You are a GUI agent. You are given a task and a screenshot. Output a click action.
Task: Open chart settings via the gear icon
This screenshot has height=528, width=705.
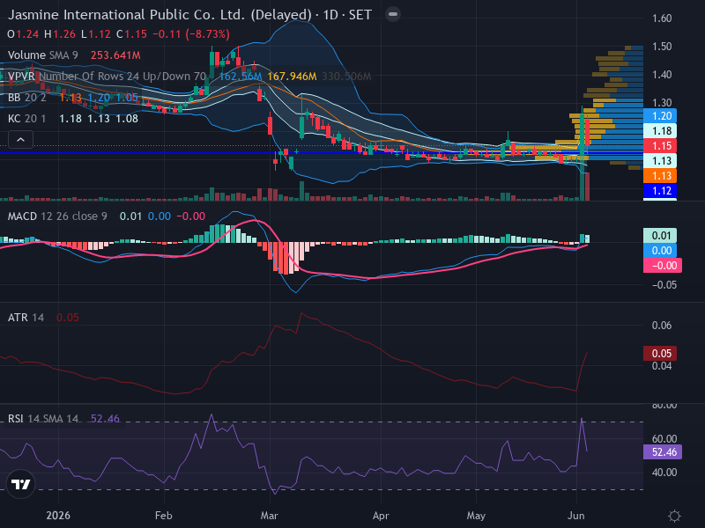674,516
